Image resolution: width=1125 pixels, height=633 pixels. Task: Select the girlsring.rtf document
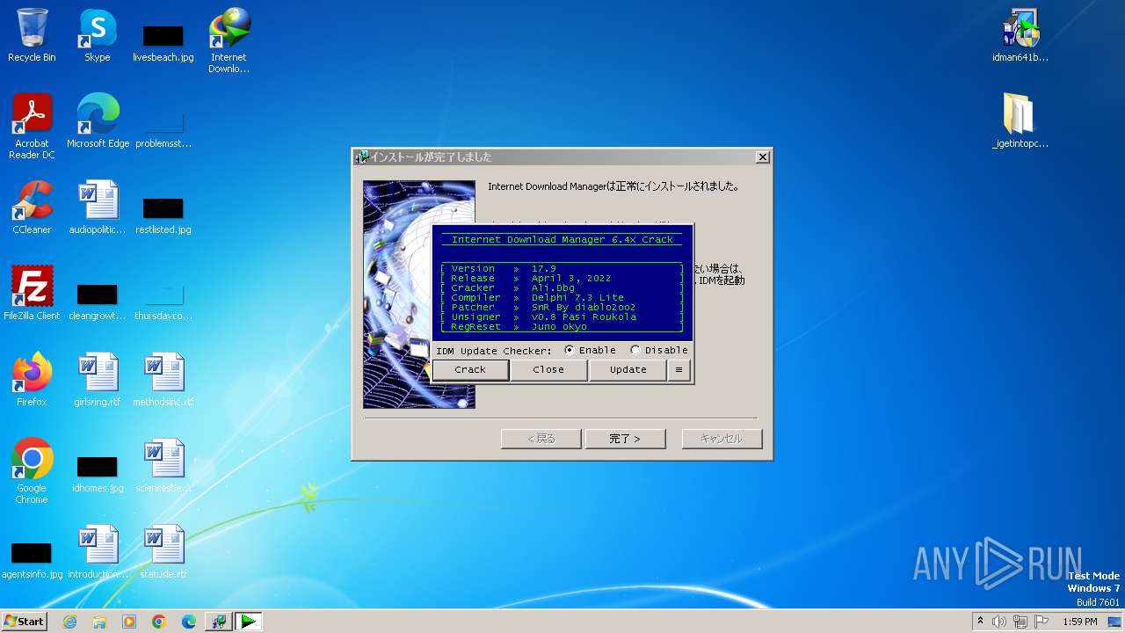98,380
